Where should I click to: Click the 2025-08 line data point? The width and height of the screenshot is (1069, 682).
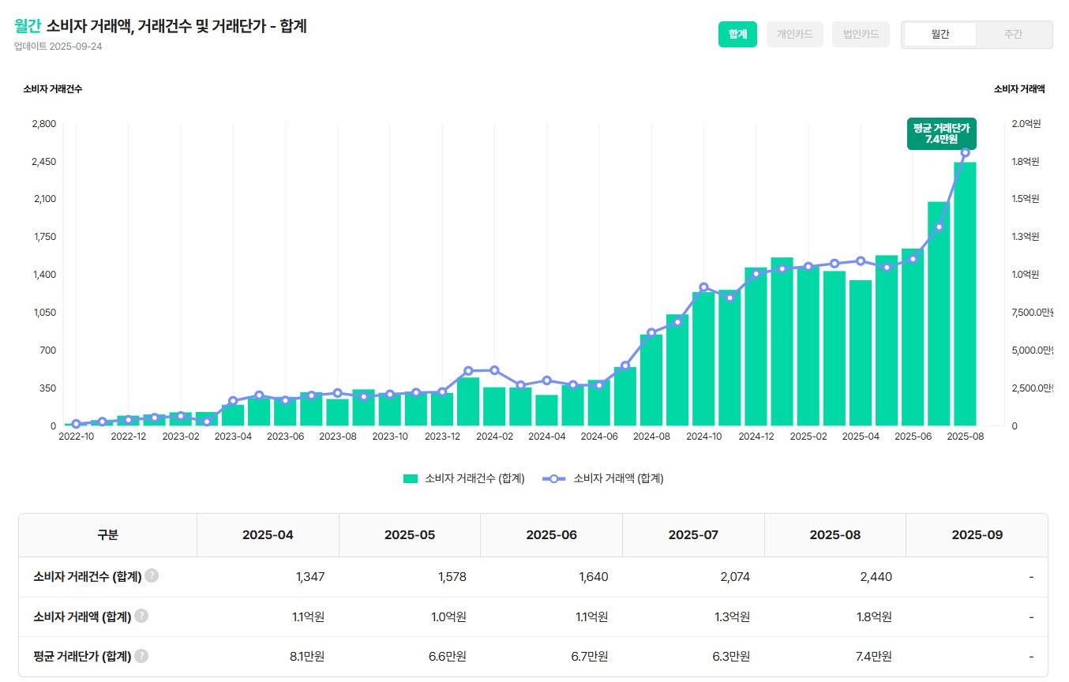[x=965, y=152]
